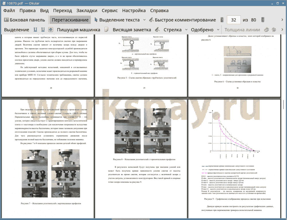Expand hidden items of annotation toolbar
The image size is (287, 220).
tap(282, 29)
